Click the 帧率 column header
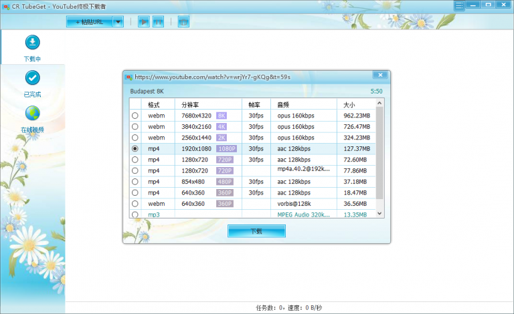Viewport: 514px width, 314px height. point(254,105)
